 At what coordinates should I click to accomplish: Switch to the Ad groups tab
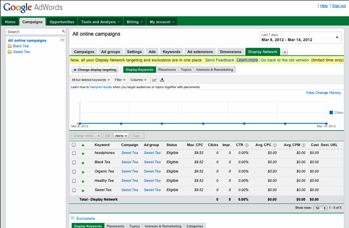(x=111, y=52)
